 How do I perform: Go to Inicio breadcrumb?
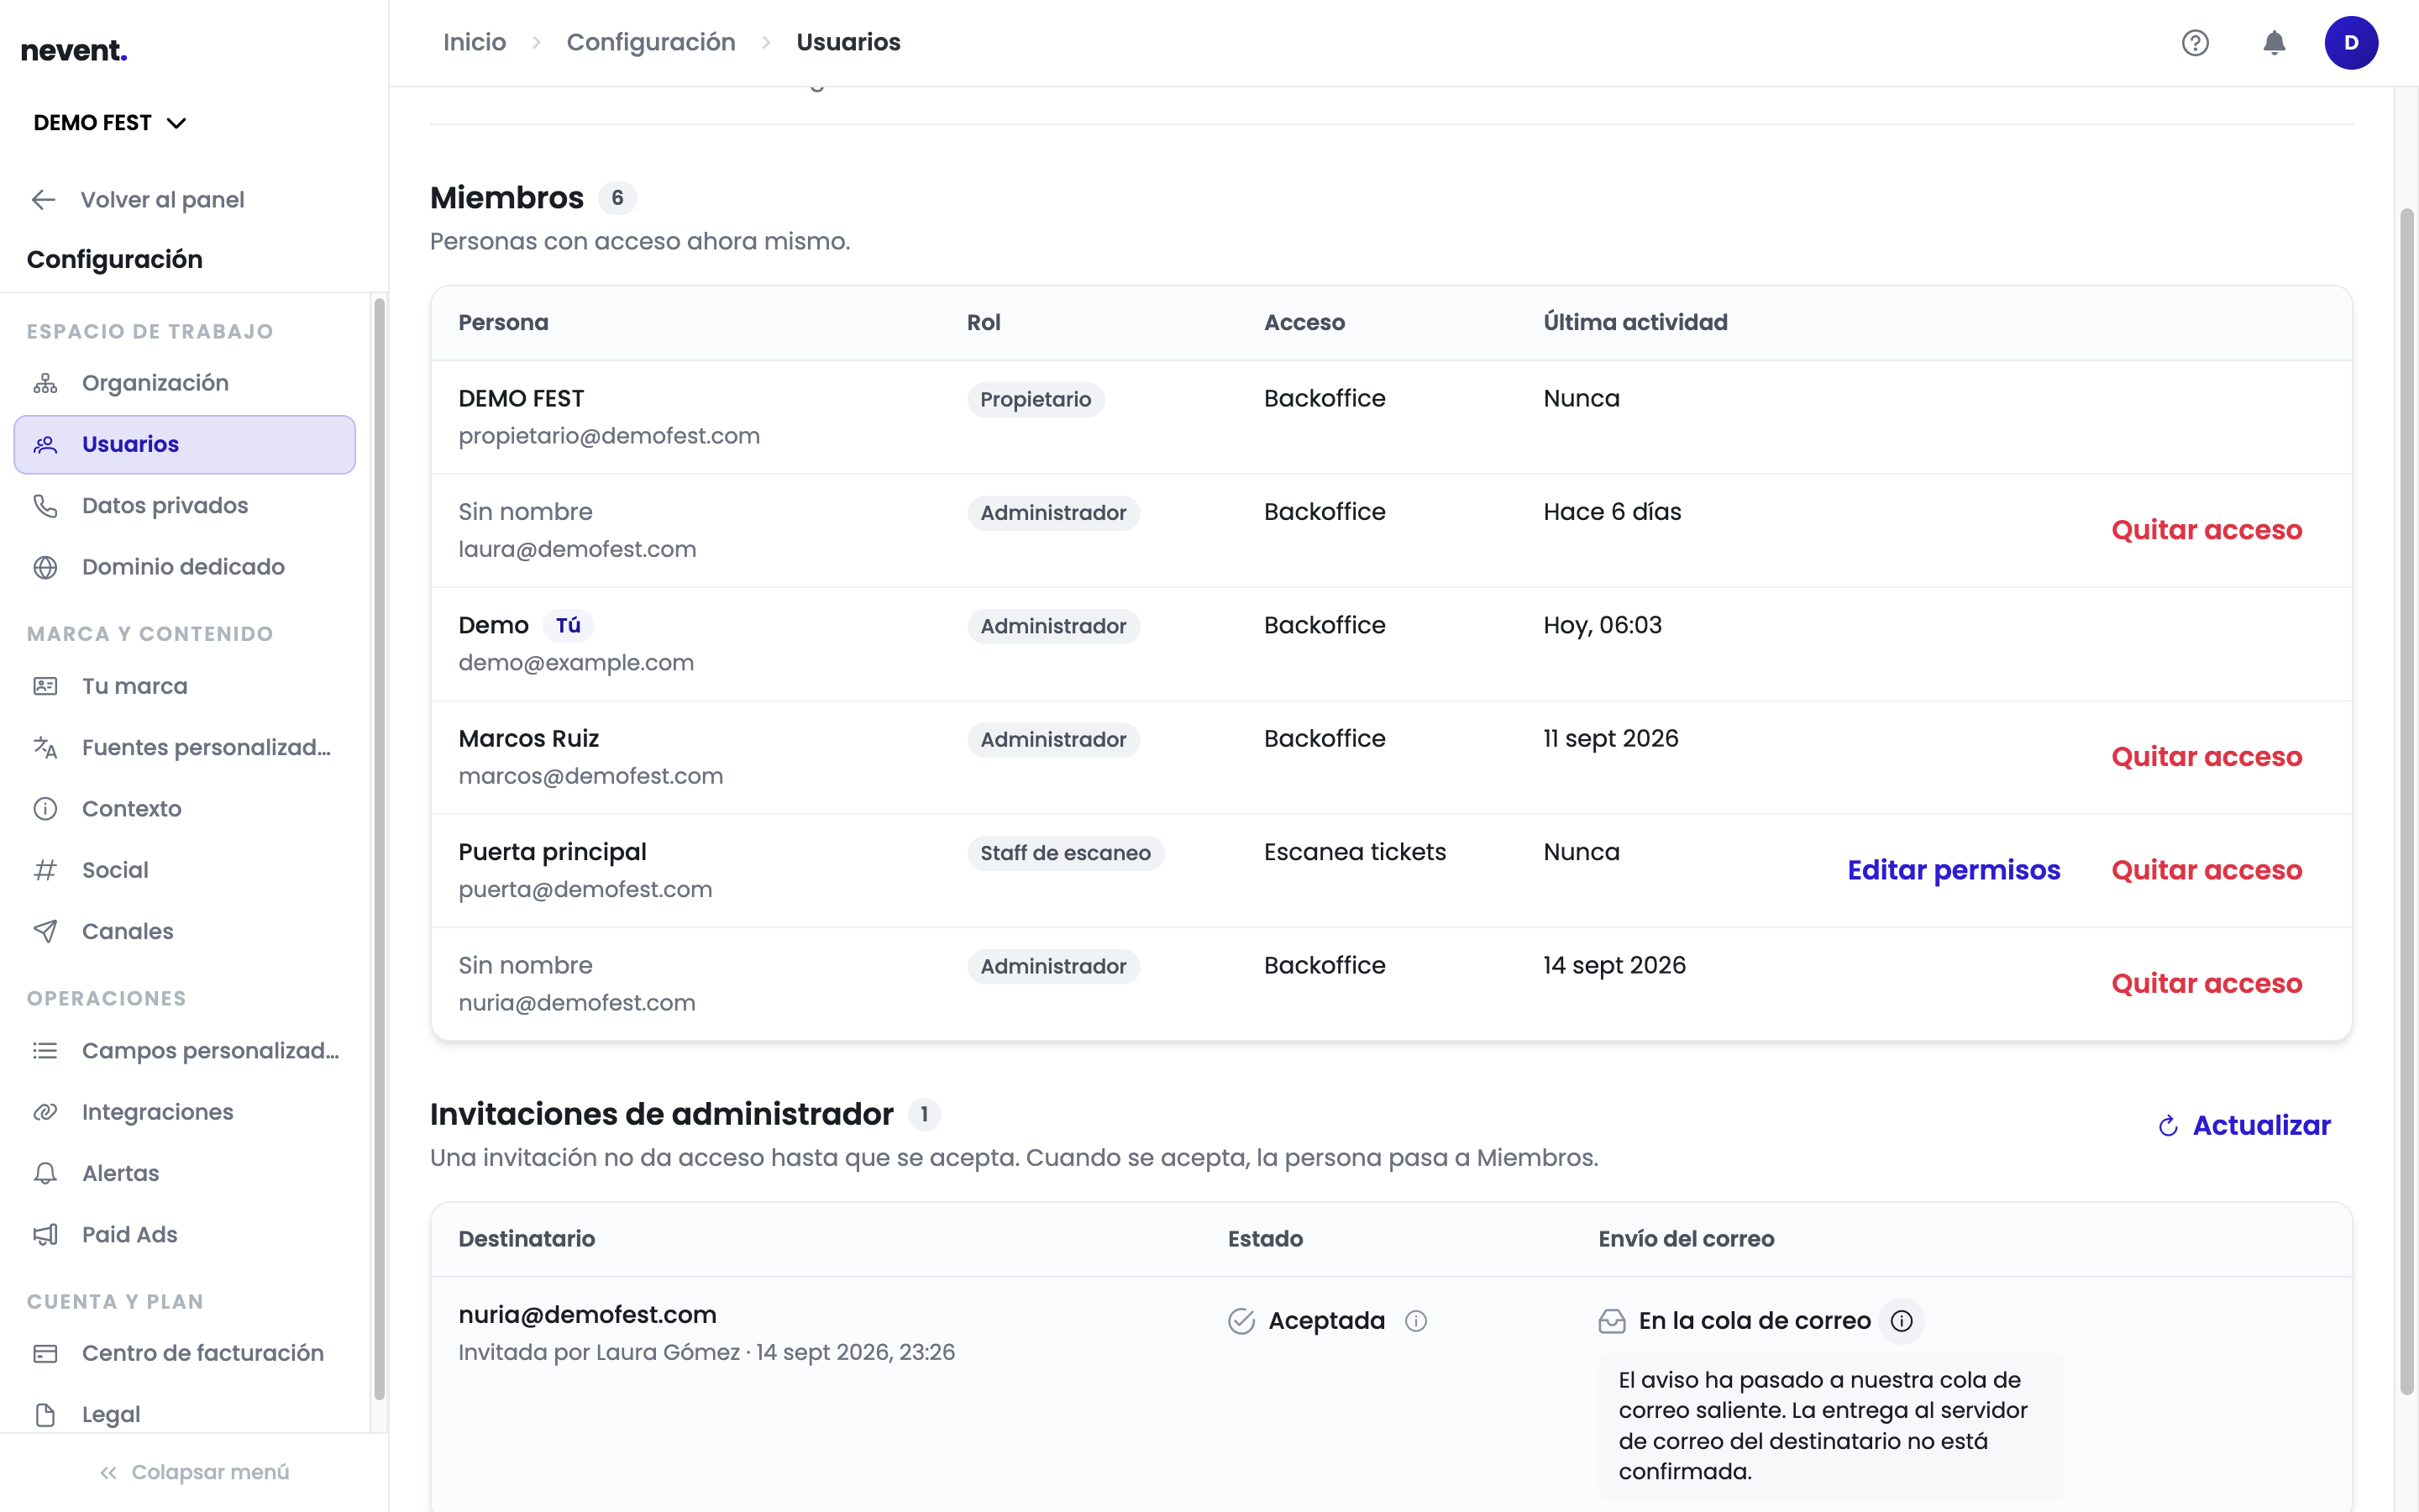(475, 42)
